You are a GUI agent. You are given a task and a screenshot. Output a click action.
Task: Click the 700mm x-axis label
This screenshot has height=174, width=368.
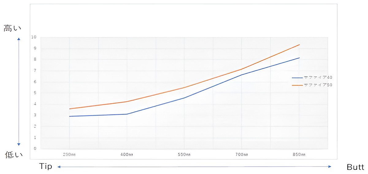tap(242, 155)
